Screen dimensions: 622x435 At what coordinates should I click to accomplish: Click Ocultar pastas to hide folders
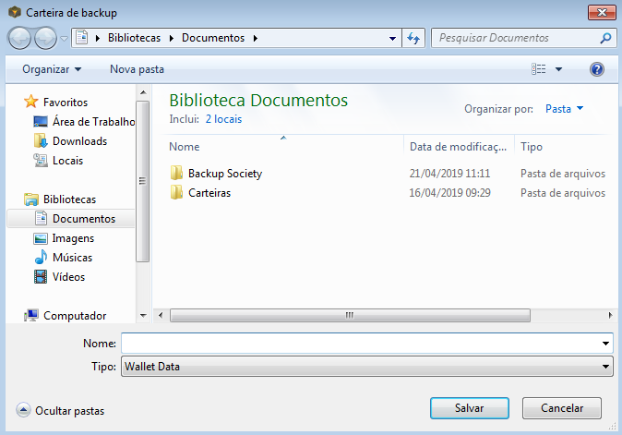click(x=60, y=410)
